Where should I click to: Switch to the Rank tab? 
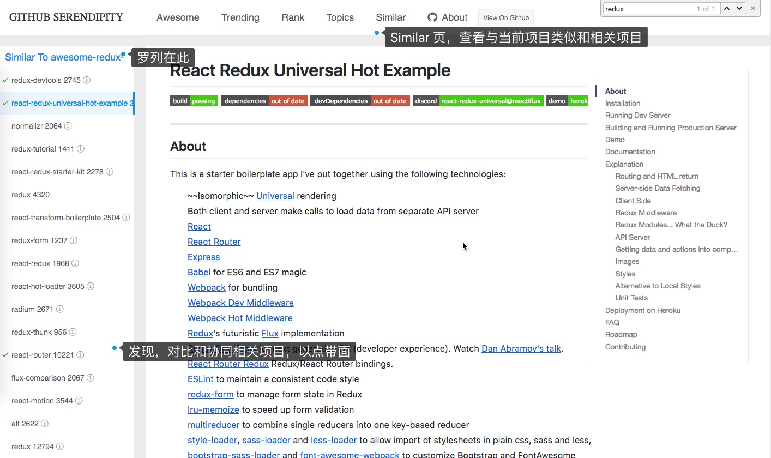(293, 17)
